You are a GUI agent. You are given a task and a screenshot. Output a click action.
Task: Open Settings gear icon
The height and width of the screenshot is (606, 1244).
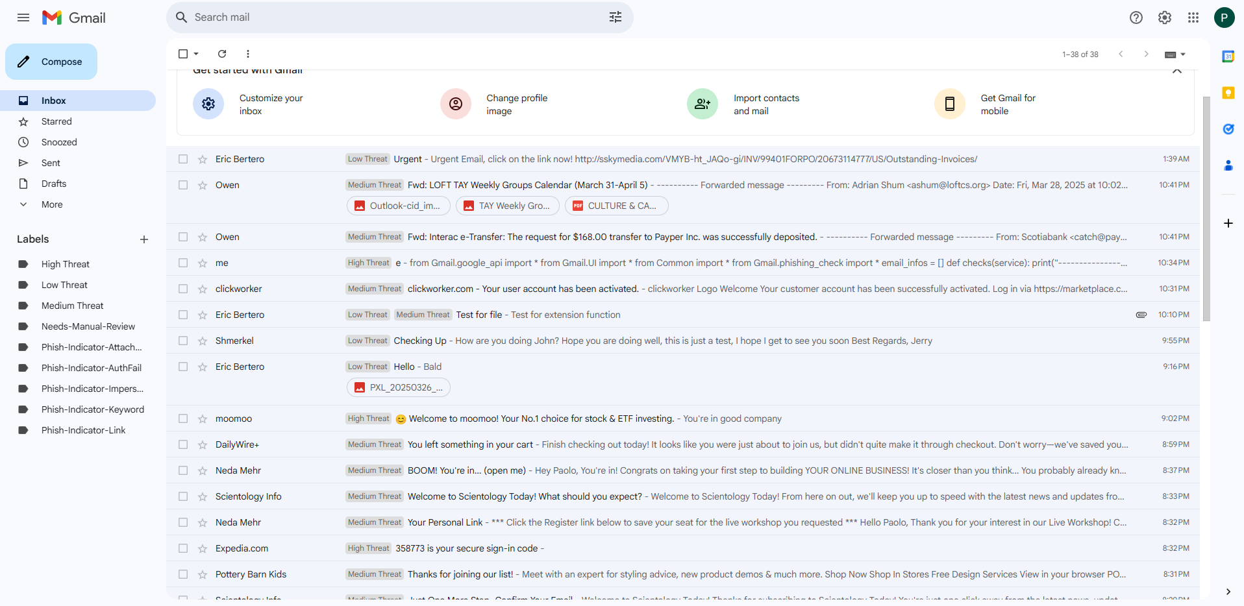coord(1165,18)
